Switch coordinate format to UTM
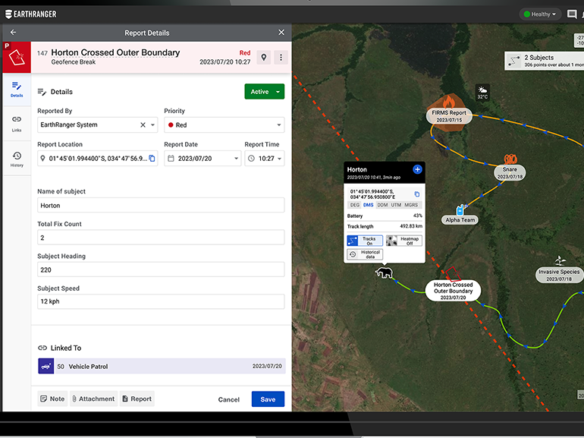This screenshot has height=438, width=584. click(x=396, y=205)
